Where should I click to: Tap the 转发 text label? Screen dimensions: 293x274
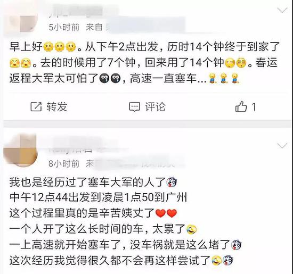pos(57,107)
